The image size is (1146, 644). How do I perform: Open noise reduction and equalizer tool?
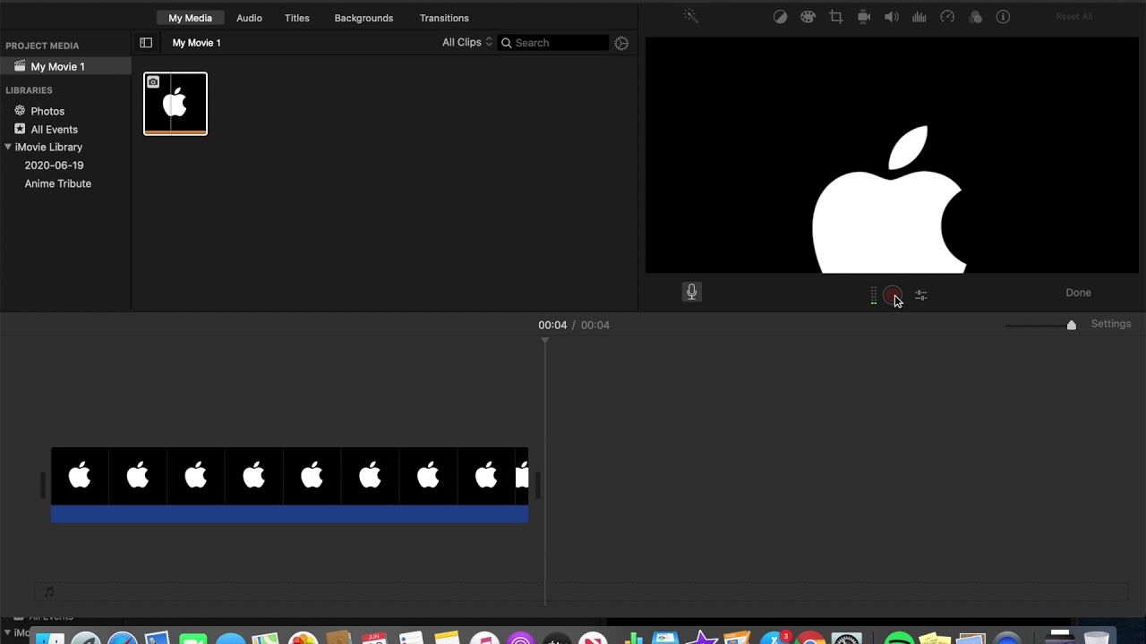[x=919, y=17]
